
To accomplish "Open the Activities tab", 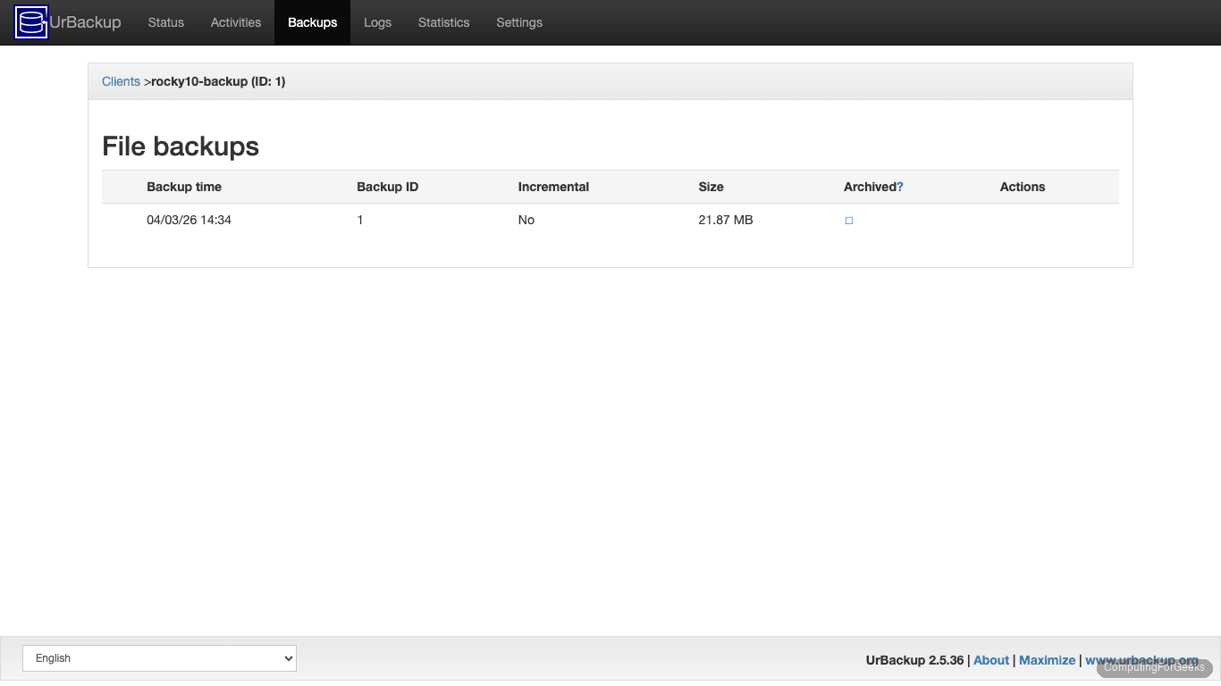I will point(235,22).
